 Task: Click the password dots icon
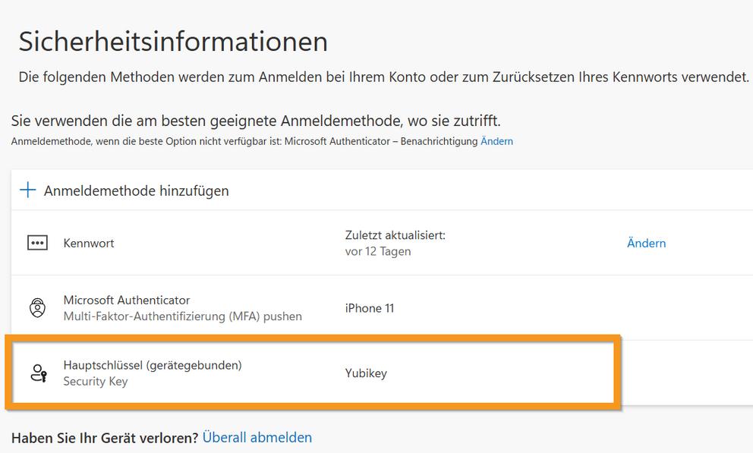pyautogui.click(x=37, y=243)
